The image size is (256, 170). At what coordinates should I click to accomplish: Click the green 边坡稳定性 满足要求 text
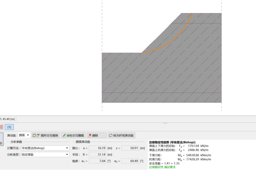[x=162, y=167]
